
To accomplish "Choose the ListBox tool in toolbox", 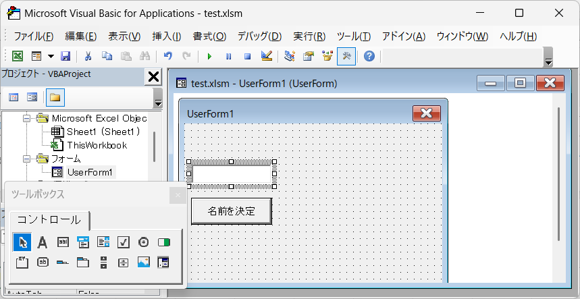I will pyautogui.click(x=103, y=242).
